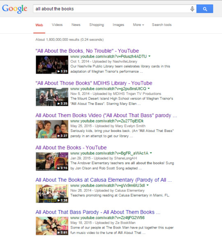222x238 pixels.
Task: Expand dropdown arrow beside g2pu8nsUtCQ URL
Action: 149,88
